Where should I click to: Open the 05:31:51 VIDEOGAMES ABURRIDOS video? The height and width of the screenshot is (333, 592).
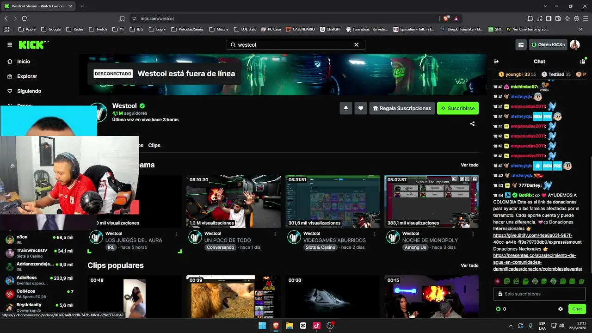pos(333,202)
